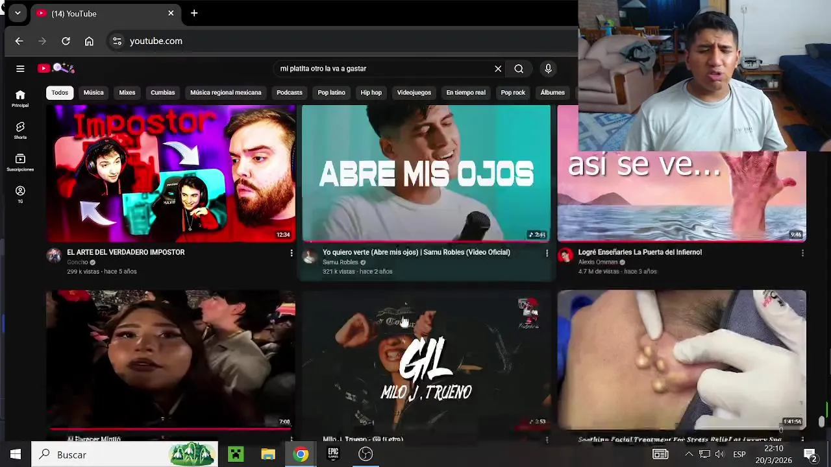Image resolution: width=831 pixels, height=467 pixels.
Task: Open the YouTube hamburger guide menu
Action: click(20, 69)
